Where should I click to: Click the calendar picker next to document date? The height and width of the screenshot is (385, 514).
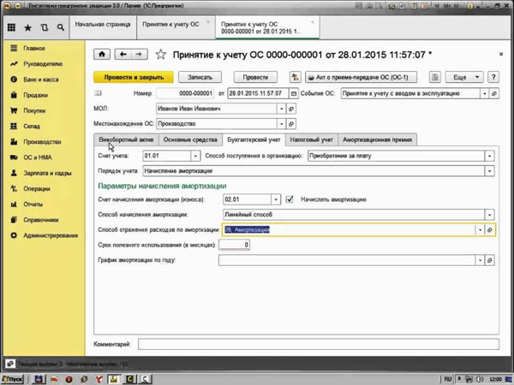[296, 93]
